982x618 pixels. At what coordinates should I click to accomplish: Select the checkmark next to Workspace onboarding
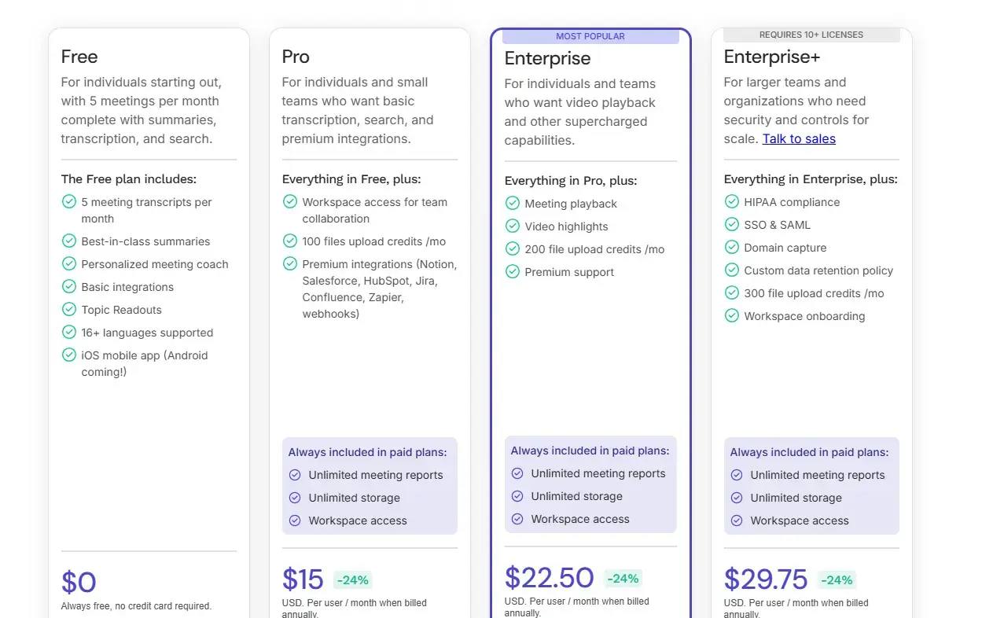(732, 316)
